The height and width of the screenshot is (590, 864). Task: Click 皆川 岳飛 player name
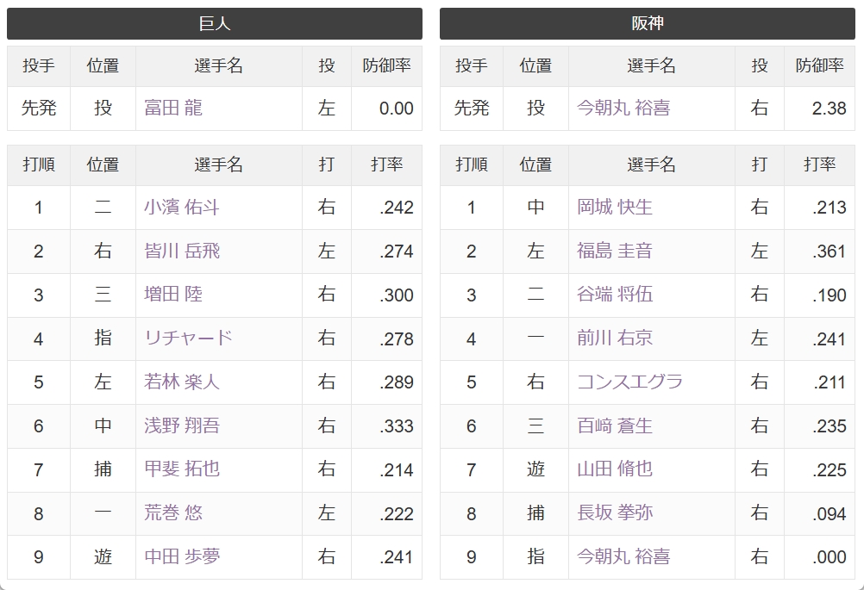182,251
